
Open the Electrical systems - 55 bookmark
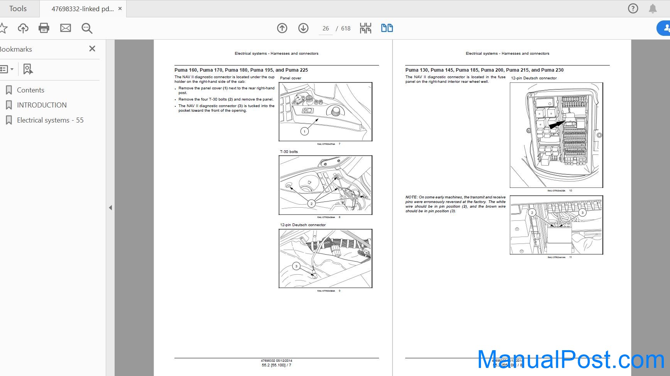50,120
